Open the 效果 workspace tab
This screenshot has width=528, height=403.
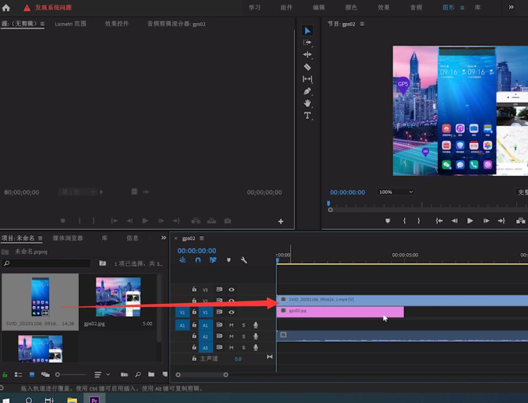[x=383, y=7]
